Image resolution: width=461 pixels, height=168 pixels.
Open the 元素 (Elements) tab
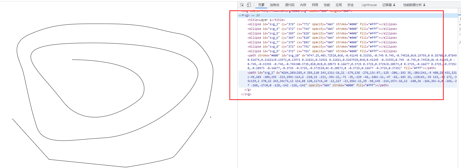pyautogui.click(x=261, y=5)
